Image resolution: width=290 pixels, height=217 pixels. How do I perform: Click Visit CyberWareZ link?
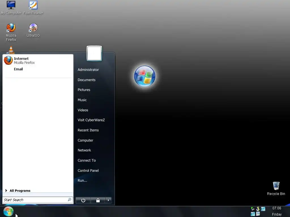[x=91, y=120]
